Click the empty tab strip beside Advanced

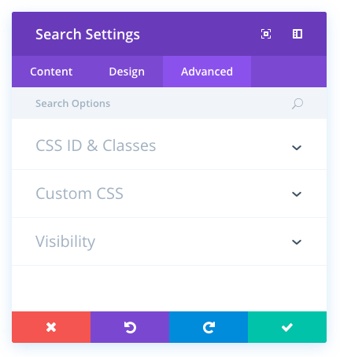pos(289,72)
